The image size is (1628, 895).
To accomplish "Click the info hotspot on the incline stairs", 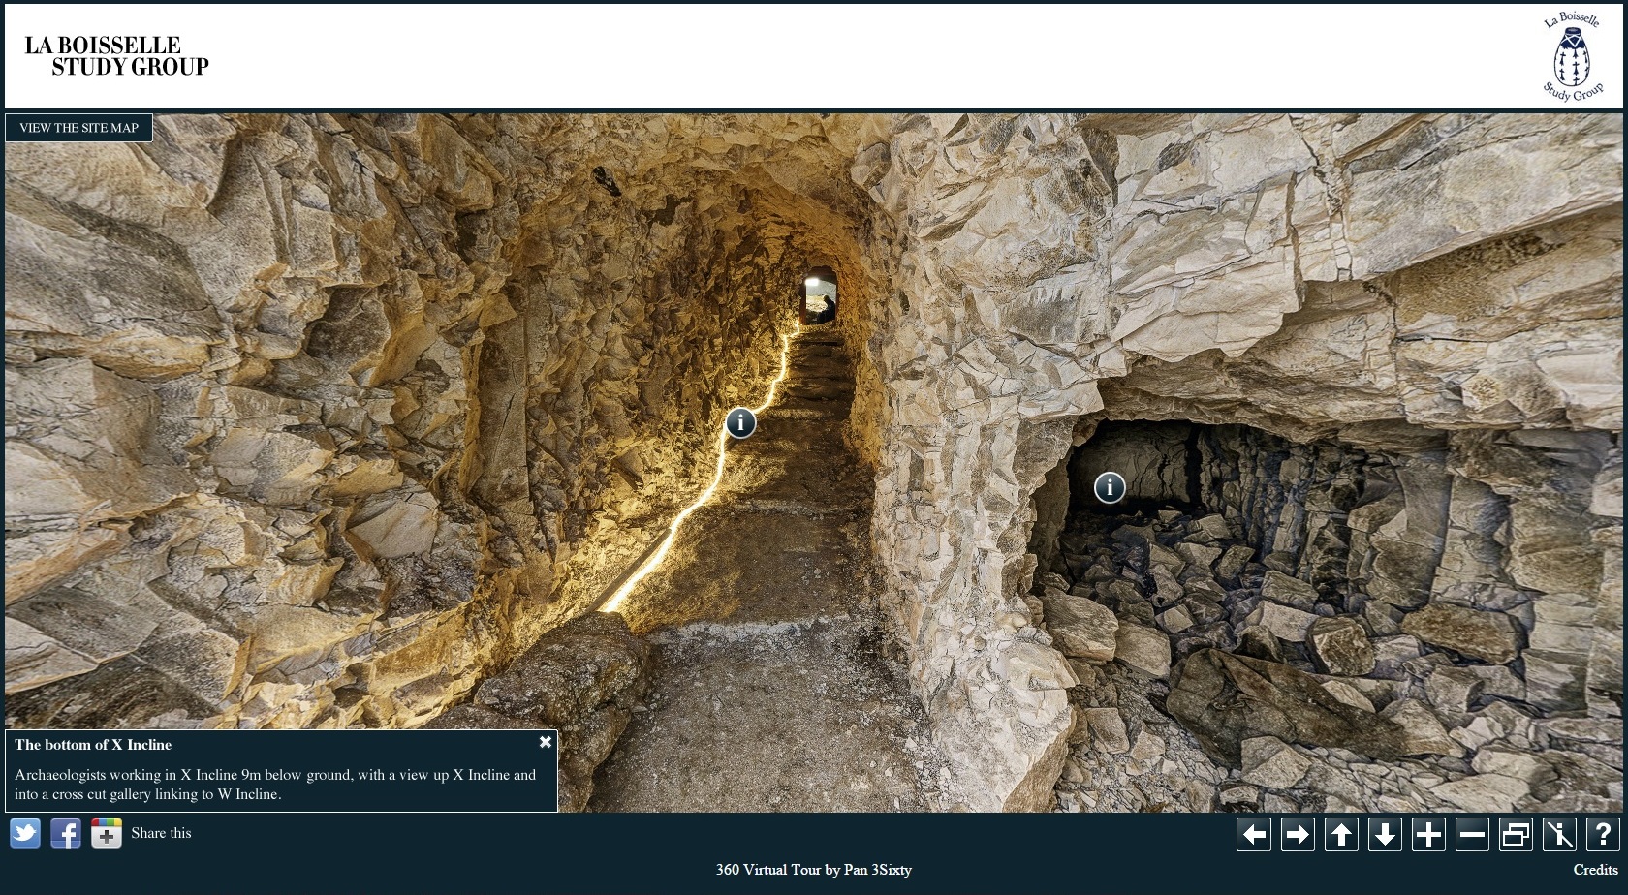I will click(x=740, y=422).
